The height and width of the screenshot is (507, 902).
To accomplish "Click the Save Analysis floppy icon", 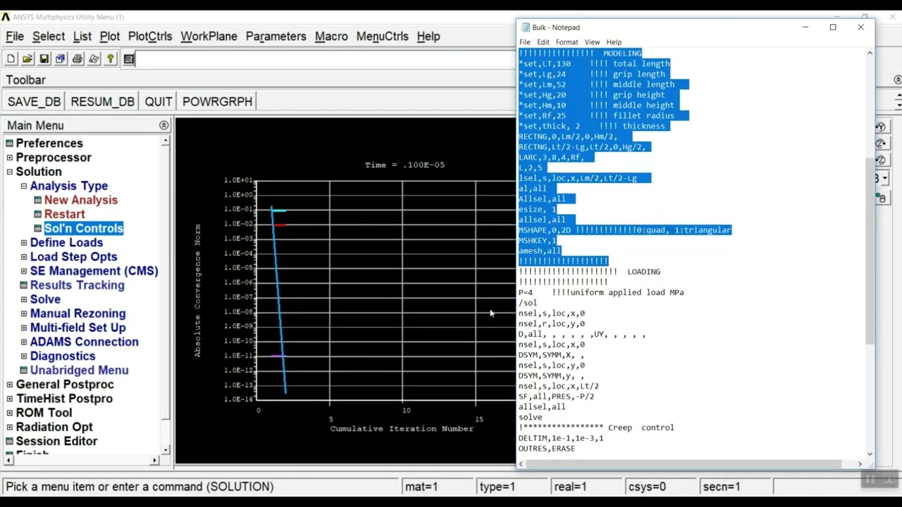I will (44, 59).
